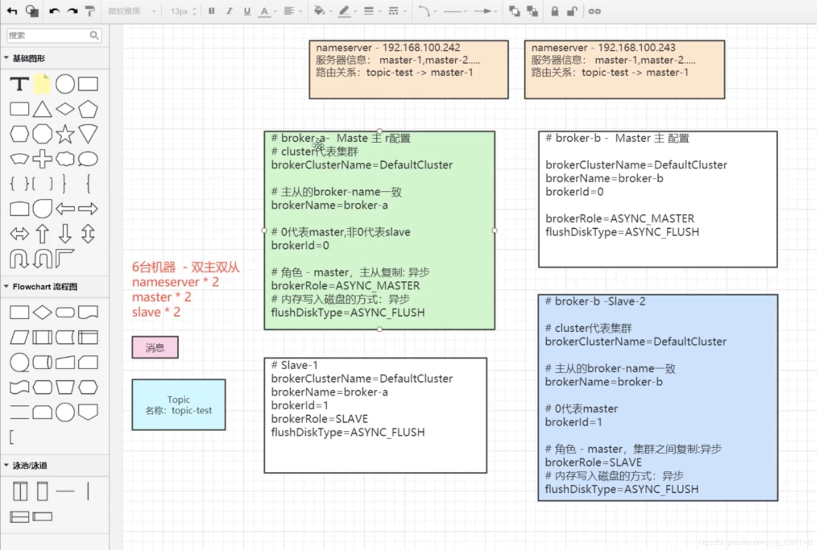Viewport: 817px width, 550px height.
Task: Select the nameserver 192.168.100.242 box
Action: 408,69
